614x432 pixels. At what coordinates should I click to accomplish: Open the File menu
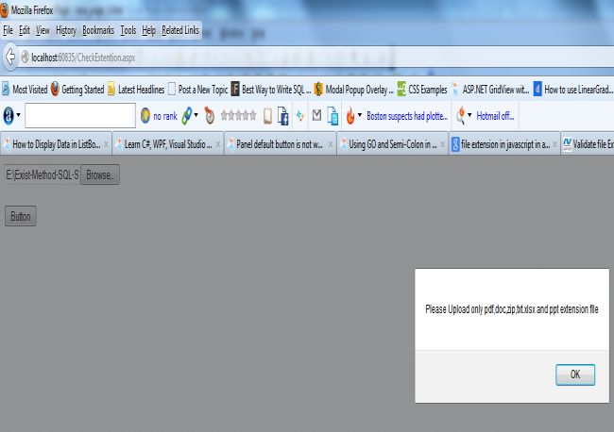tap(8, 30)
